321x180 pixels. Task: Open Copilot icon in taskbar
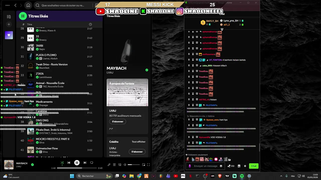(x=124, y=176)
